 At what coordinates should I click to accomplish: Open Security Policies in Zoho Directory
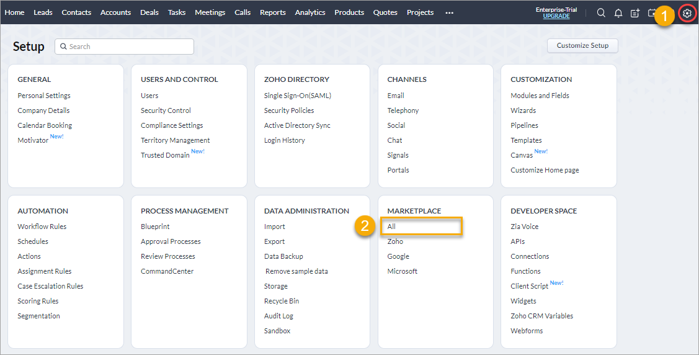click(289, 110)
